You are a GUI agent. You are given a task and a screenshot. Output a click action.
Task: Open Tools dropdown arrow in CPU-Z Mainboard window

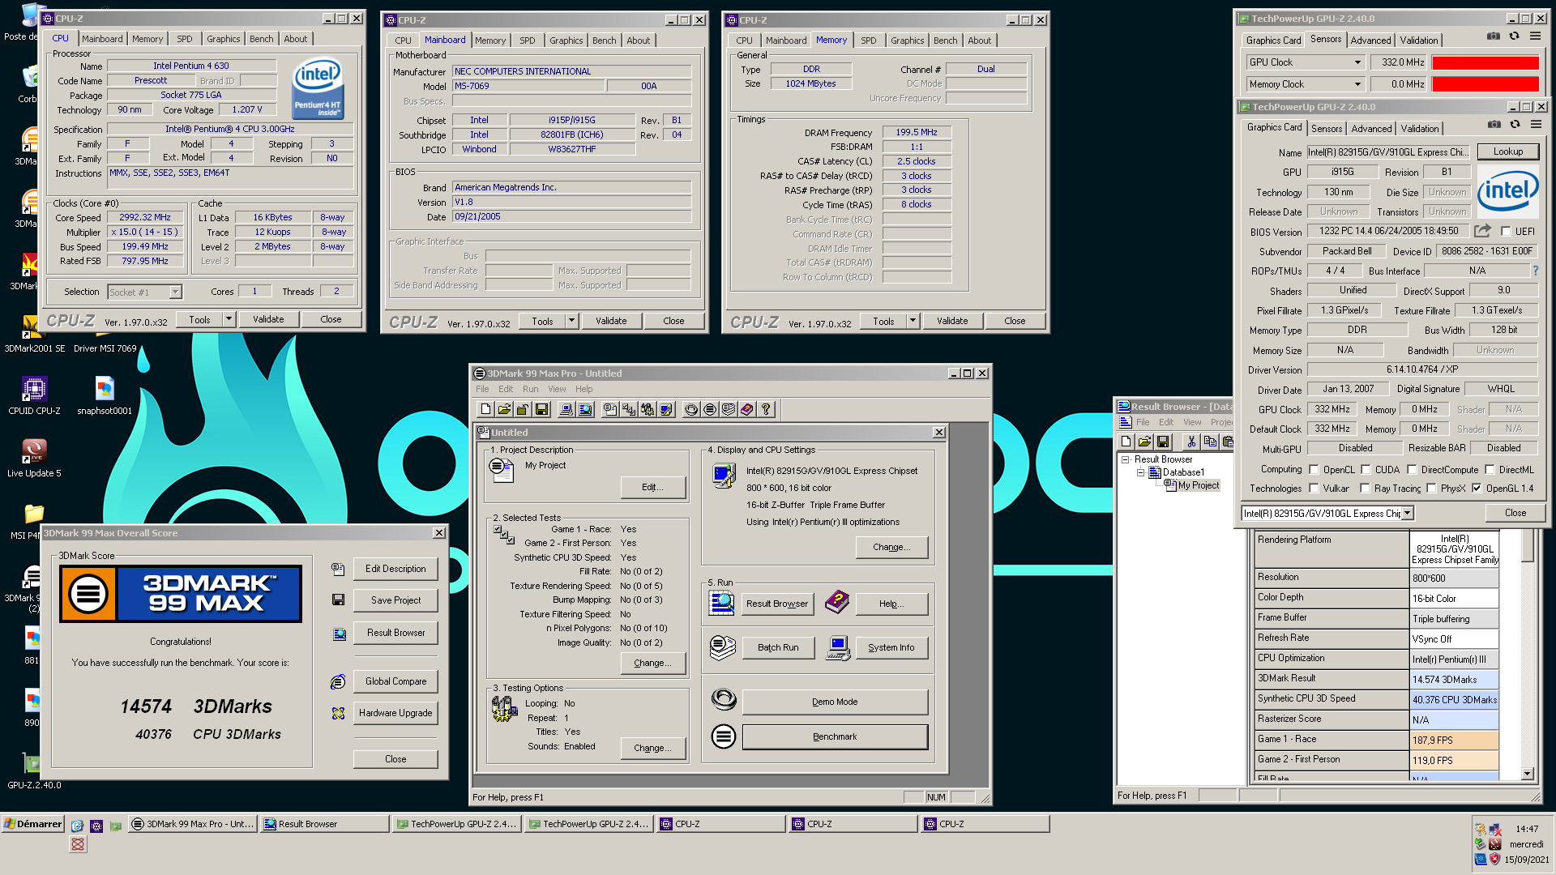pyautogui.click(x=571, y=321)
